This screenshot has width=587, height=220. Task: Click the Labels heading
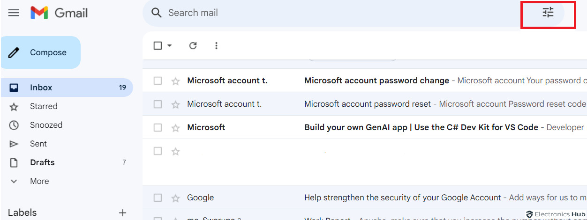[x=23, y=213]
